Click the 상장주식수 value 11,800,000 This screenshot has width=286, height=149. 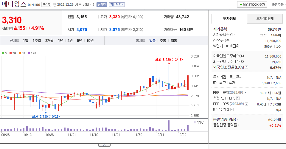tap(273, 41)
